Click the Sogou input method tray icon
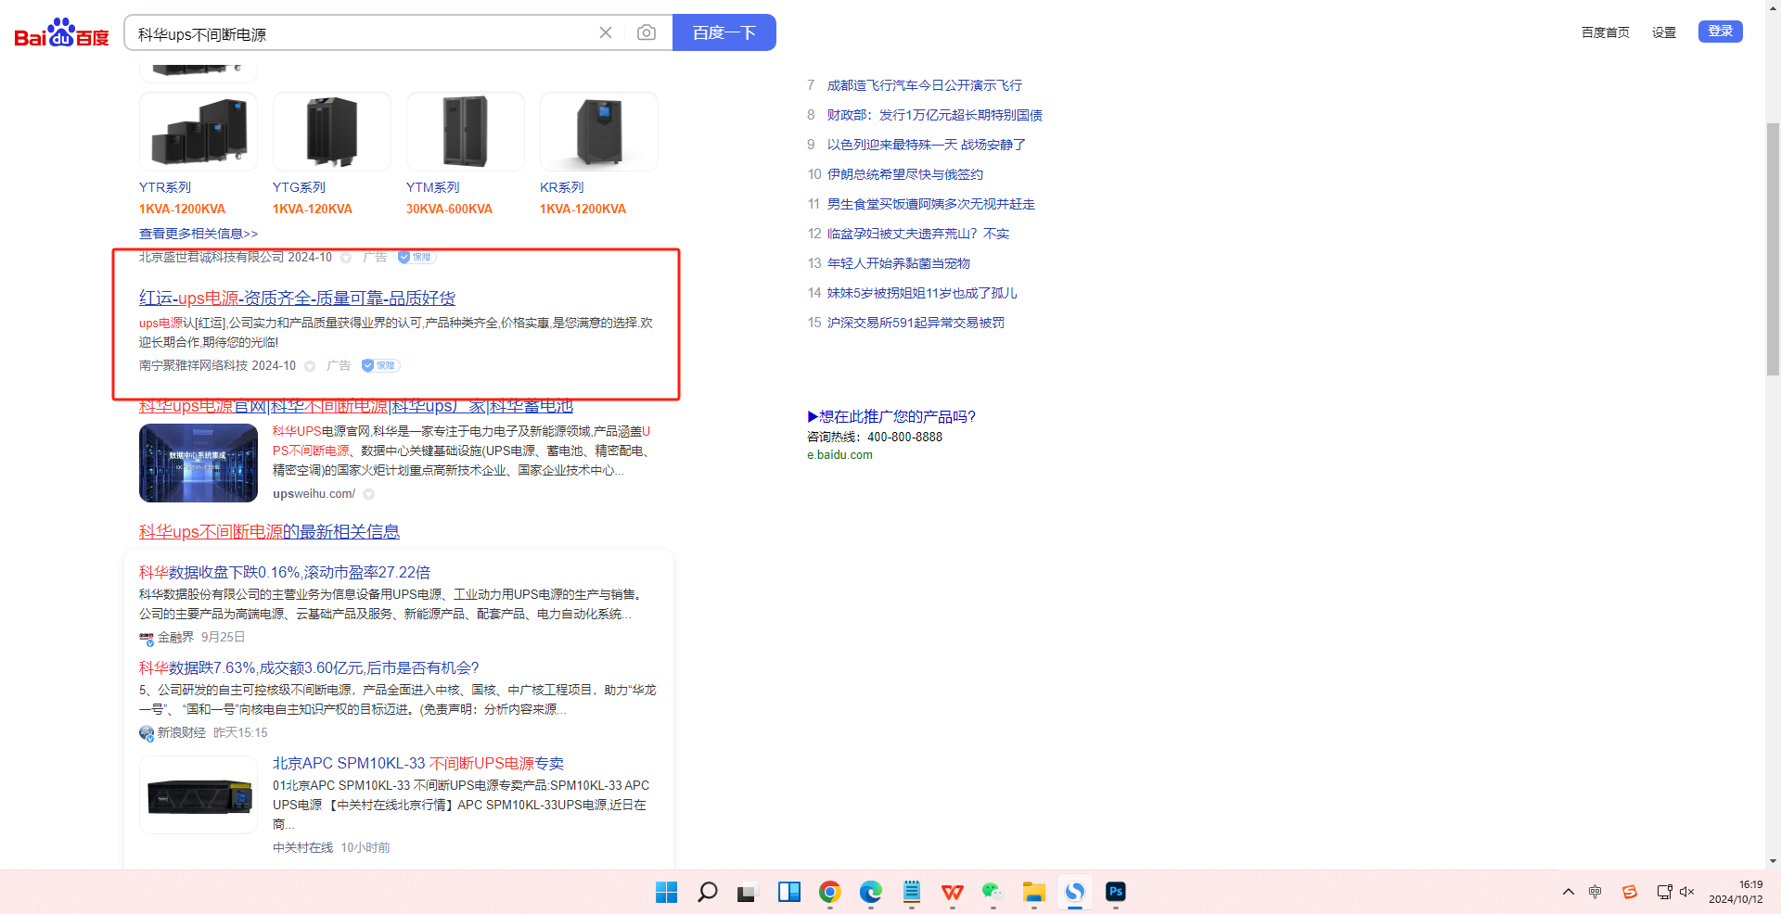1781x914 pixels. [x=1629, y=892]
